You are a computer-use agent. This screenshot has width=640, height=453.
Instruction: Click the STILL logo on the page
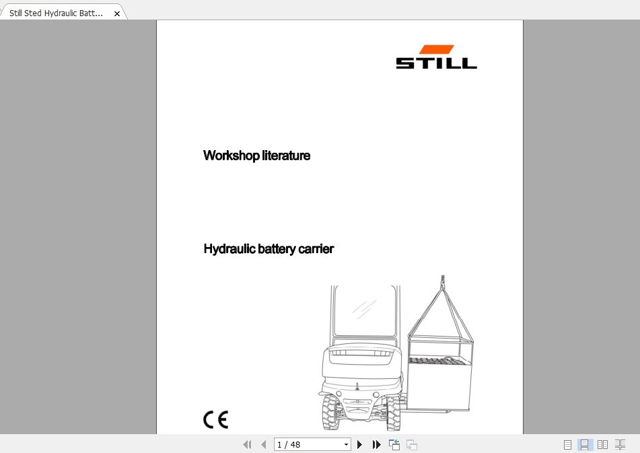click(x=436, y=57)
